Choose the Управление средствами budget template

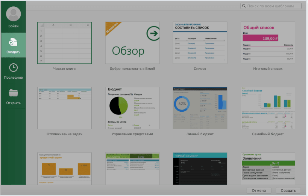[x=132, y=108]
